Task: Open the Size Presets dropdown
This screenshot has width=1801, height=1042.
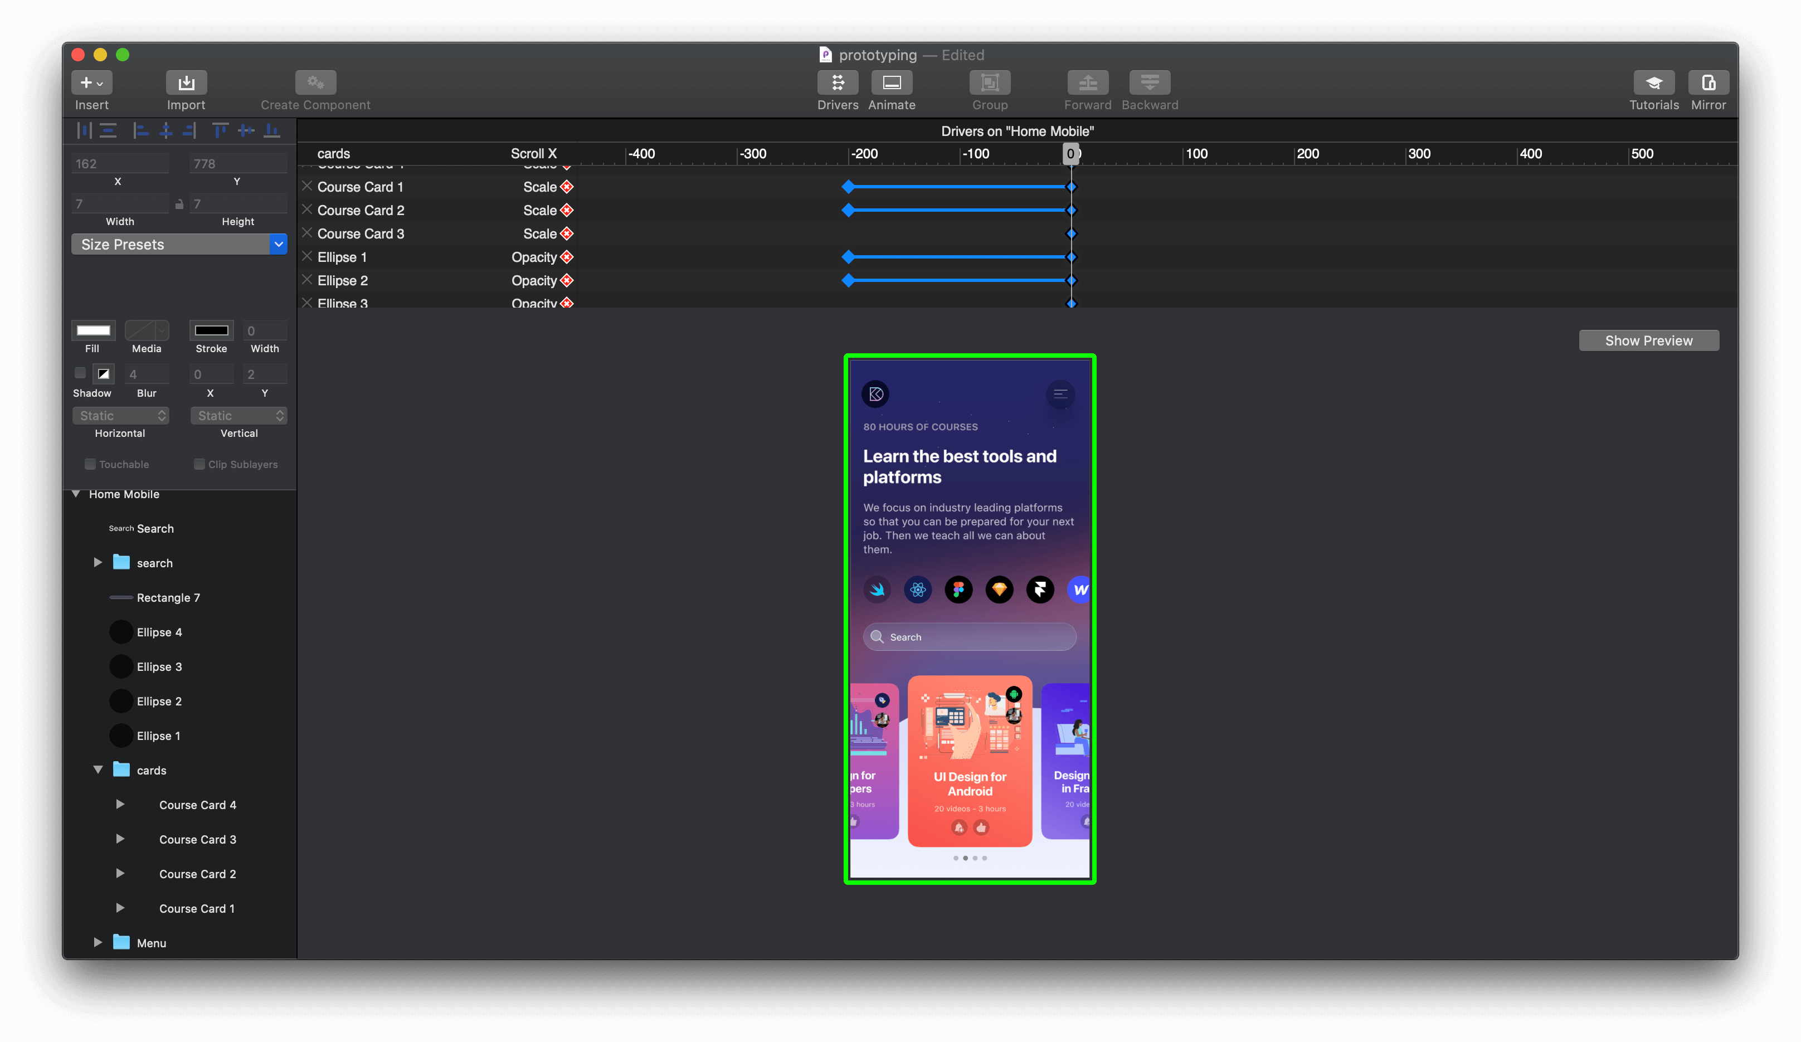Action: [179, 245]
